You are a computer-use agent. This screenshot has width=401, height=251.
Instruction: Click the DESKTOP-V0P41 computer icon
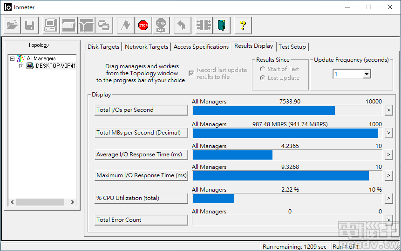(x=30, y=66)
